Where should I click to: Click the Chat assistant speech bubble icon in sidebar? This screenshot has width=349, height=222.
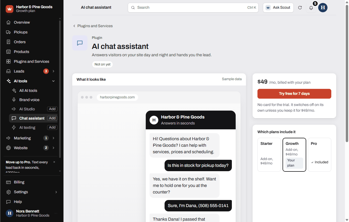point(14,118)
